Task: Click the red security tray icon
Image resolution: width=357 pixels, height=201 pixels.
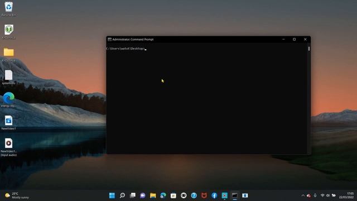Action: pos(308,195)
